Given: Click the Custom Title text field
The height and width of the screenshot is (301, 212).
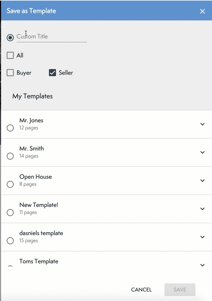Looking at the screenshot, I should (51, 37).
